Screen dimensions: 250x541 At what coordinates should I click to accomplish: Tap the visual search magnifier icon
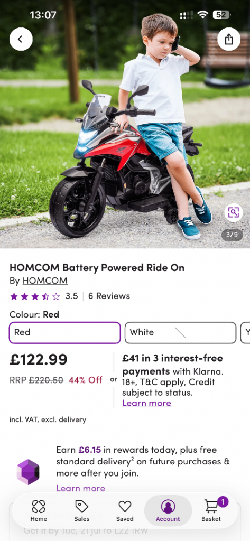pos(234,212)
